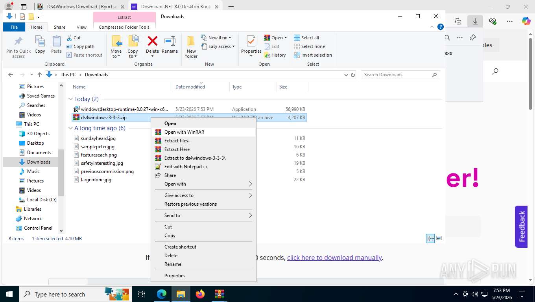Select the sundayheard.jpg file
The height and width of the screenshot is (302, 535).
98,138
